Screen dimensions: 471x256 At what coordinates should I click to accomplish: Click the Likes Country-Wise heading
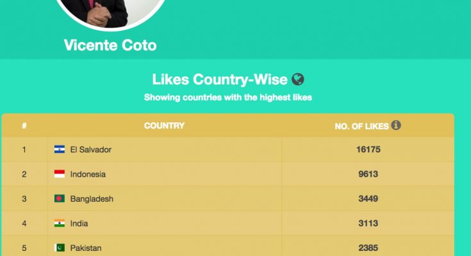(220, 79)
